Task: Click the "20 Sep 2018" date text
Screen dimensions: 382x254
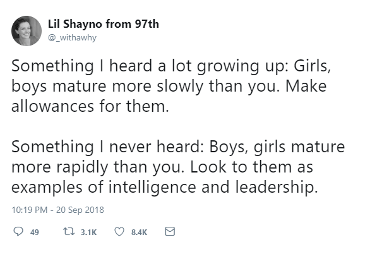Action: click(81, 210)
